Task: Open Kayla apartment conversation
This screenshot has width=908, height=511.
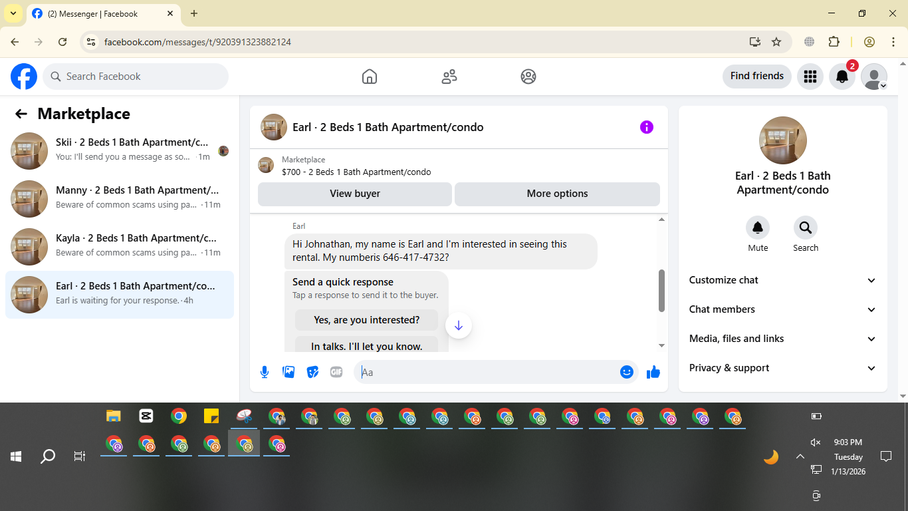Action: (x=120, y=247)
